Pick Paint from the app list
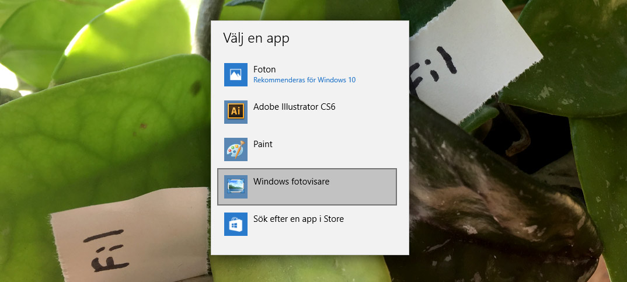This screenshot has width=627, height=282. [x=263, y=144]
